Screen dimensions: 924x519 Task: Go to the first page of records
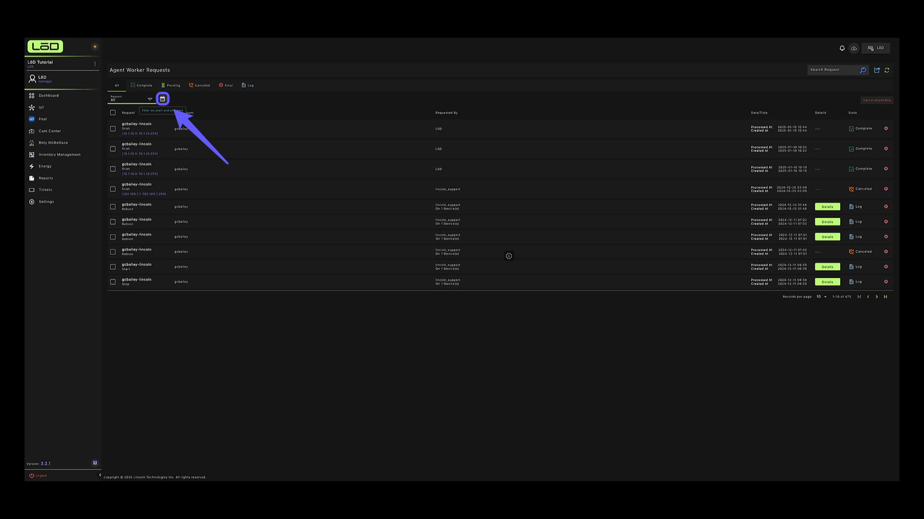(860, 297)
